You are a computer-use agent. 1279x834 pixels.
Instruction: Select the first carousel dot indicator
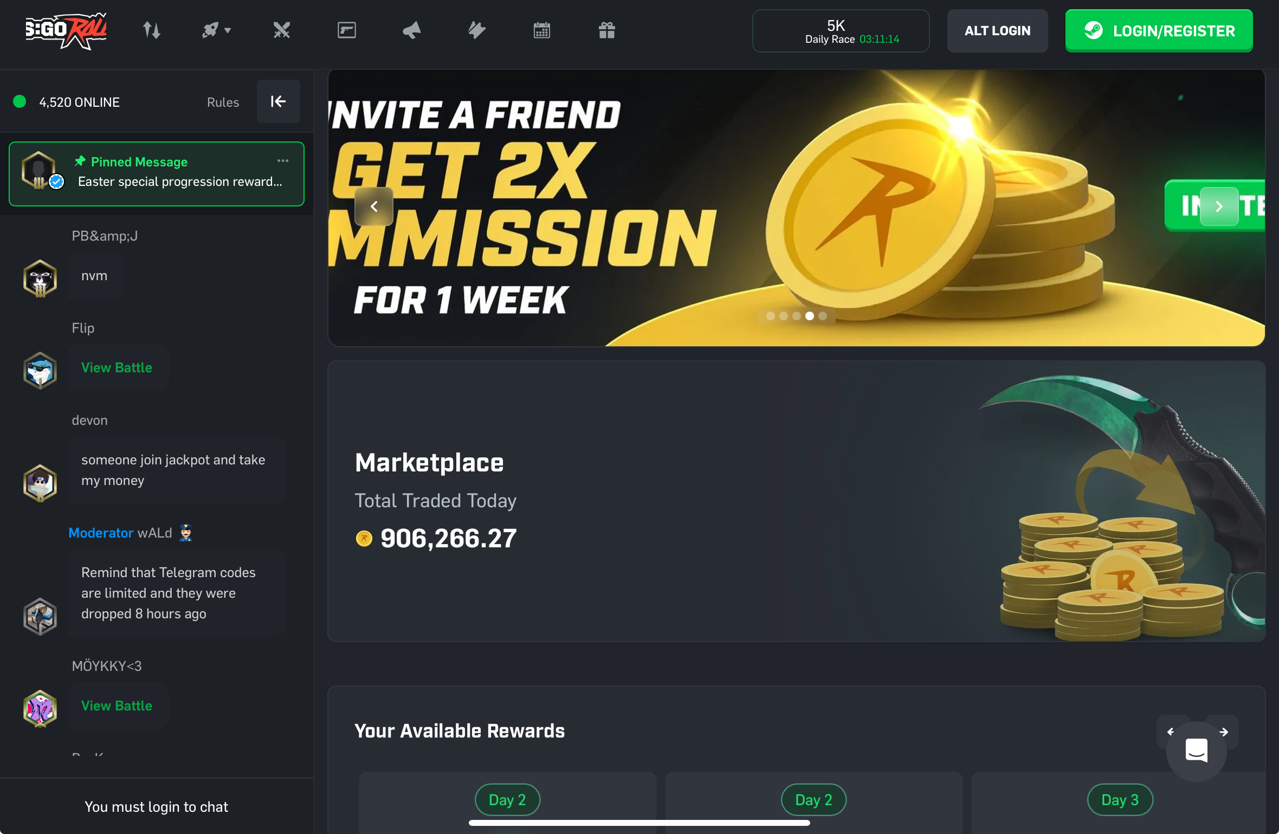pos(771,316)
